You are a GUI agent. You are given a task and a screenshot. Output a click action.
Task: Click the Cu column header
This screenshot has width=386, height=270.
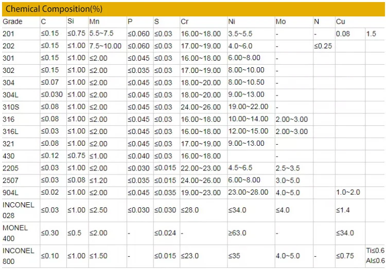[x=341, y=22]
